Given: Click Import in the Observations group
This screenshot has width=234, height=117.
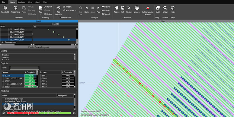Looking at the screenshot, I should coord(67,7).
